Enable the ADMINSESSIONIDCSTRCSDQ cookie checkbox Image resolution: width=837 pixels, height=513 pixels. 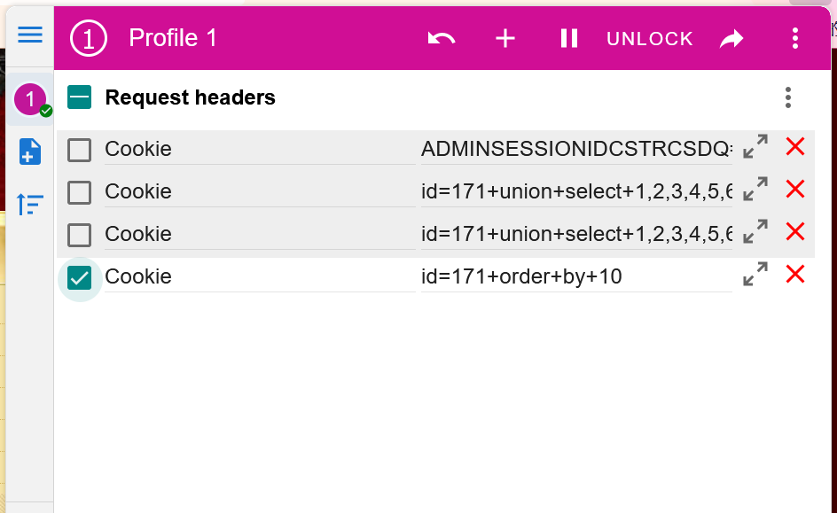80,150
